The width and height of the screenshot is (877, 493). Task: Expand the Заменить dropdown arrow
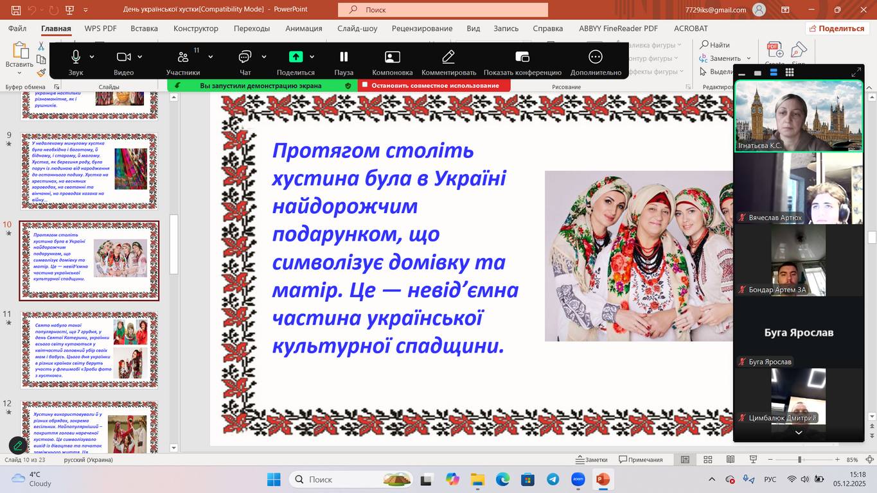(747, 58)
